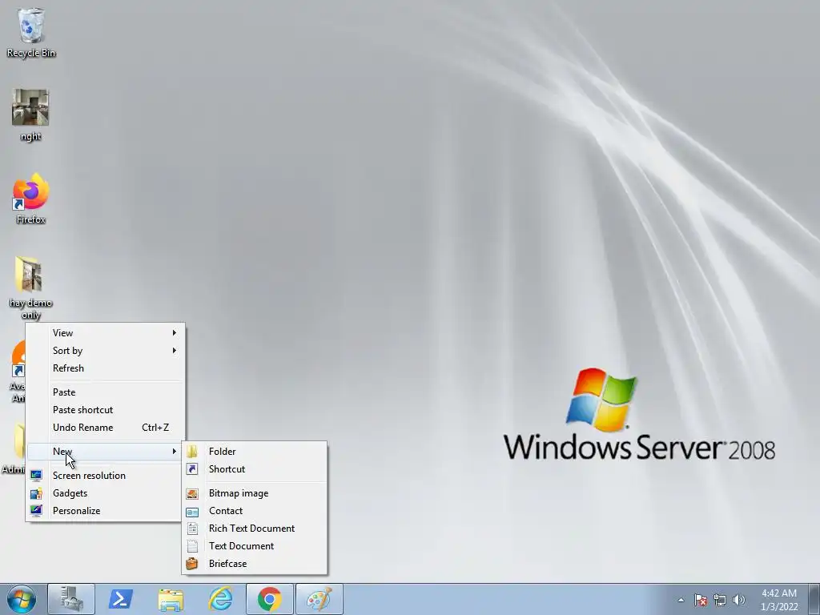
Task: Open the Windows Start orb
Action: (x=22, y=599)
